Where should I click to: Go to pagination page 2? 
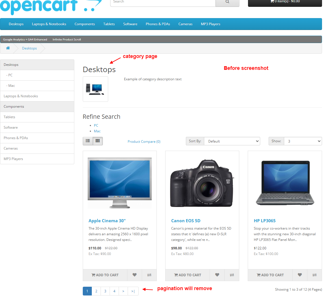pos(96,291)
